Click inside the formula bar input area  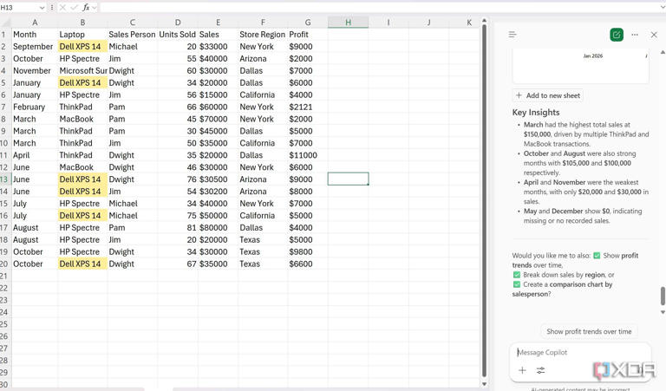click(378, 8)
